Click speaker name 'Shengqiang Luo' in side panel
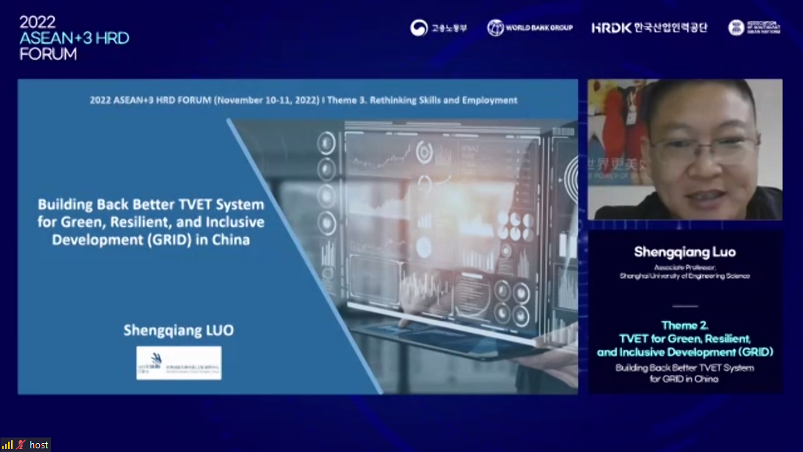The width and height of the screenshot is (803, 452). (x=684, y=252)
